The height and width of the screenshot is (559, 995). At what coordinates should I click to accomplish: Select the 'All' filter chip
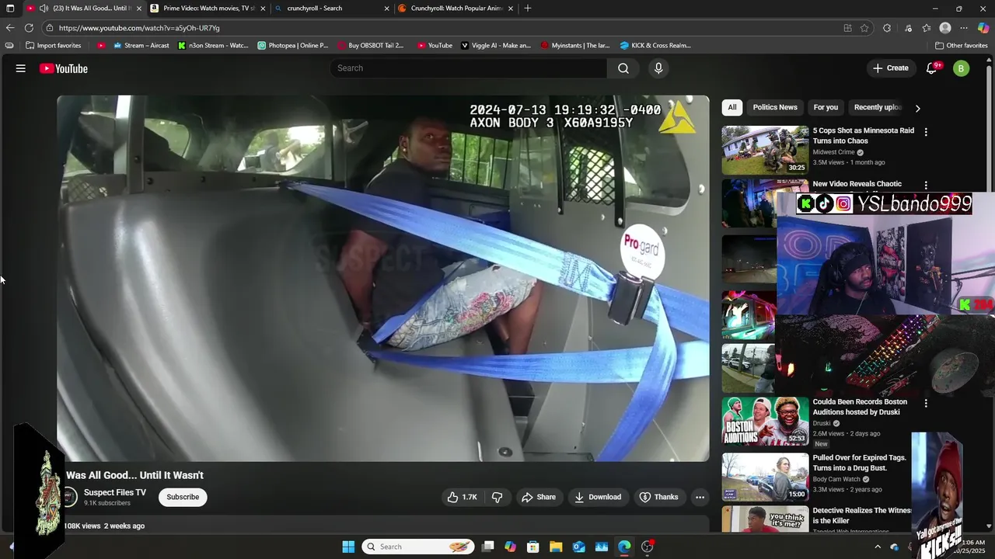[x=731, y=107]
